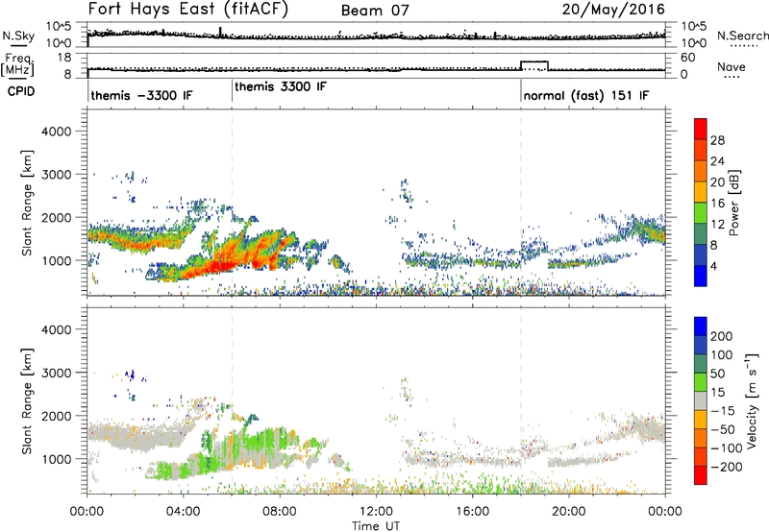Viewport: 769px width, 532px height.
Task: Click the 'N.Search' legend label
Action: click(x=742, y=36)
